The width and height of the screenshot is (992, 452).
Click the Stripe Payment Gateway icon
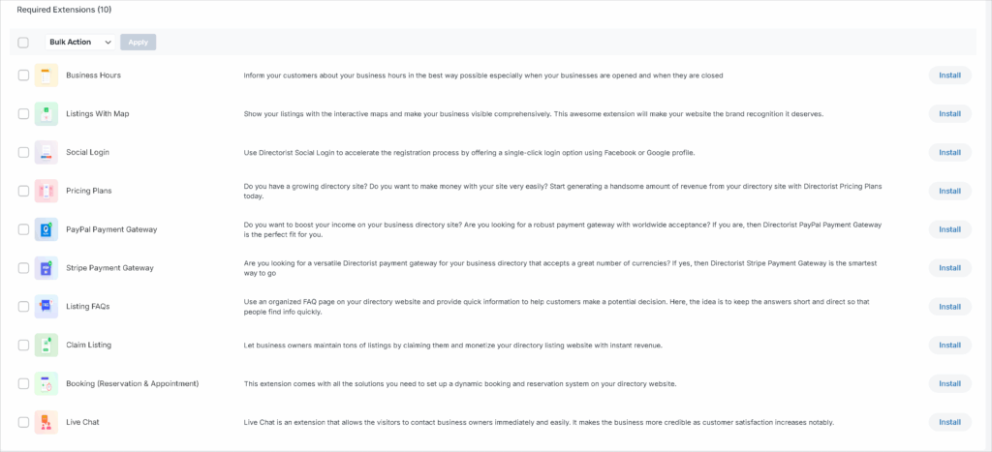point(46,268)
